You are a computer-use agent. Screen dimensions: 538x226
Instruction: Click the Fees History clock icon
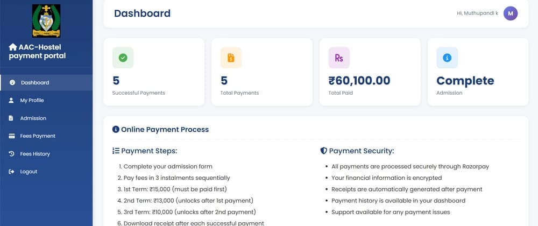click(12, 154)
